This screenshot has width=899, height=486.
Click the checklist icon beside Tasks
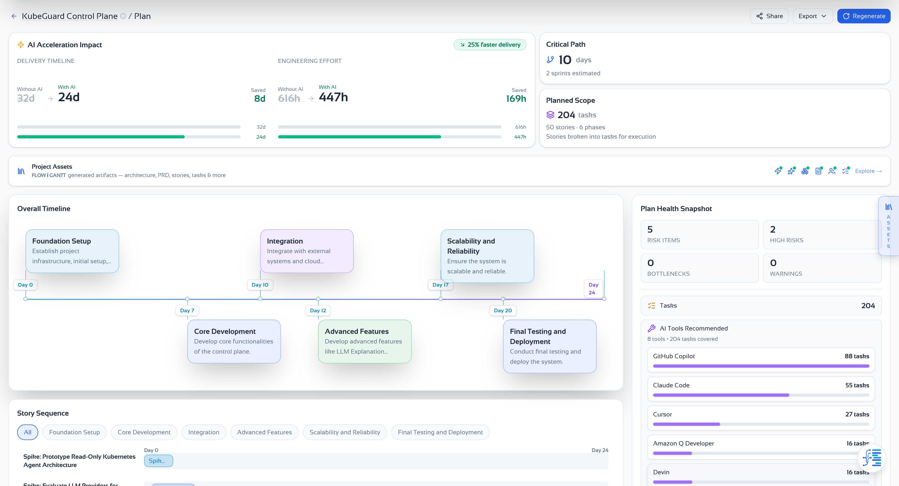pos(651,306)
